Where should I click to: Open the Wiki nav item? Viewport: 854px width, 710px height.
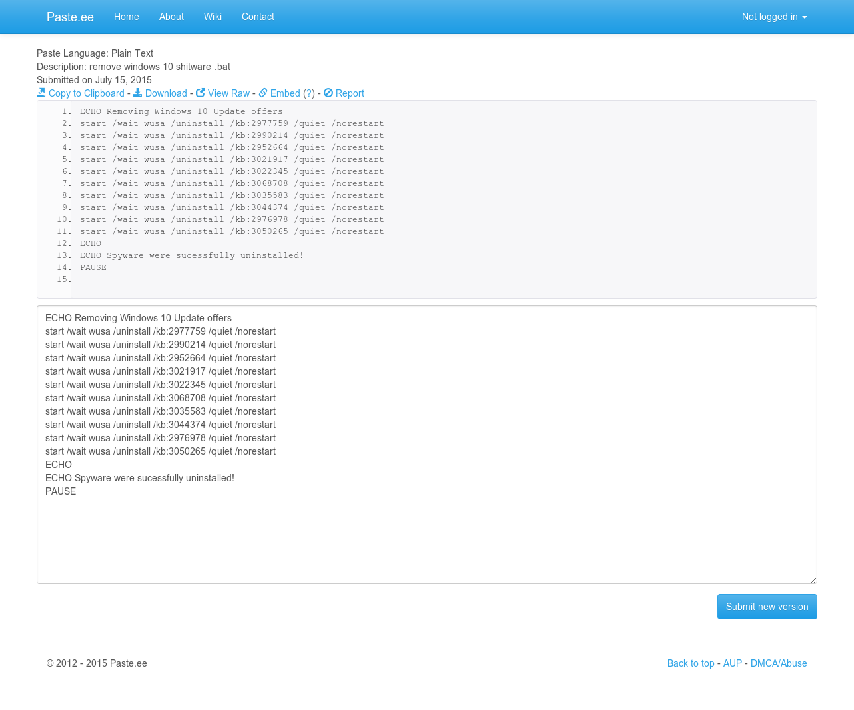[213, 17]
